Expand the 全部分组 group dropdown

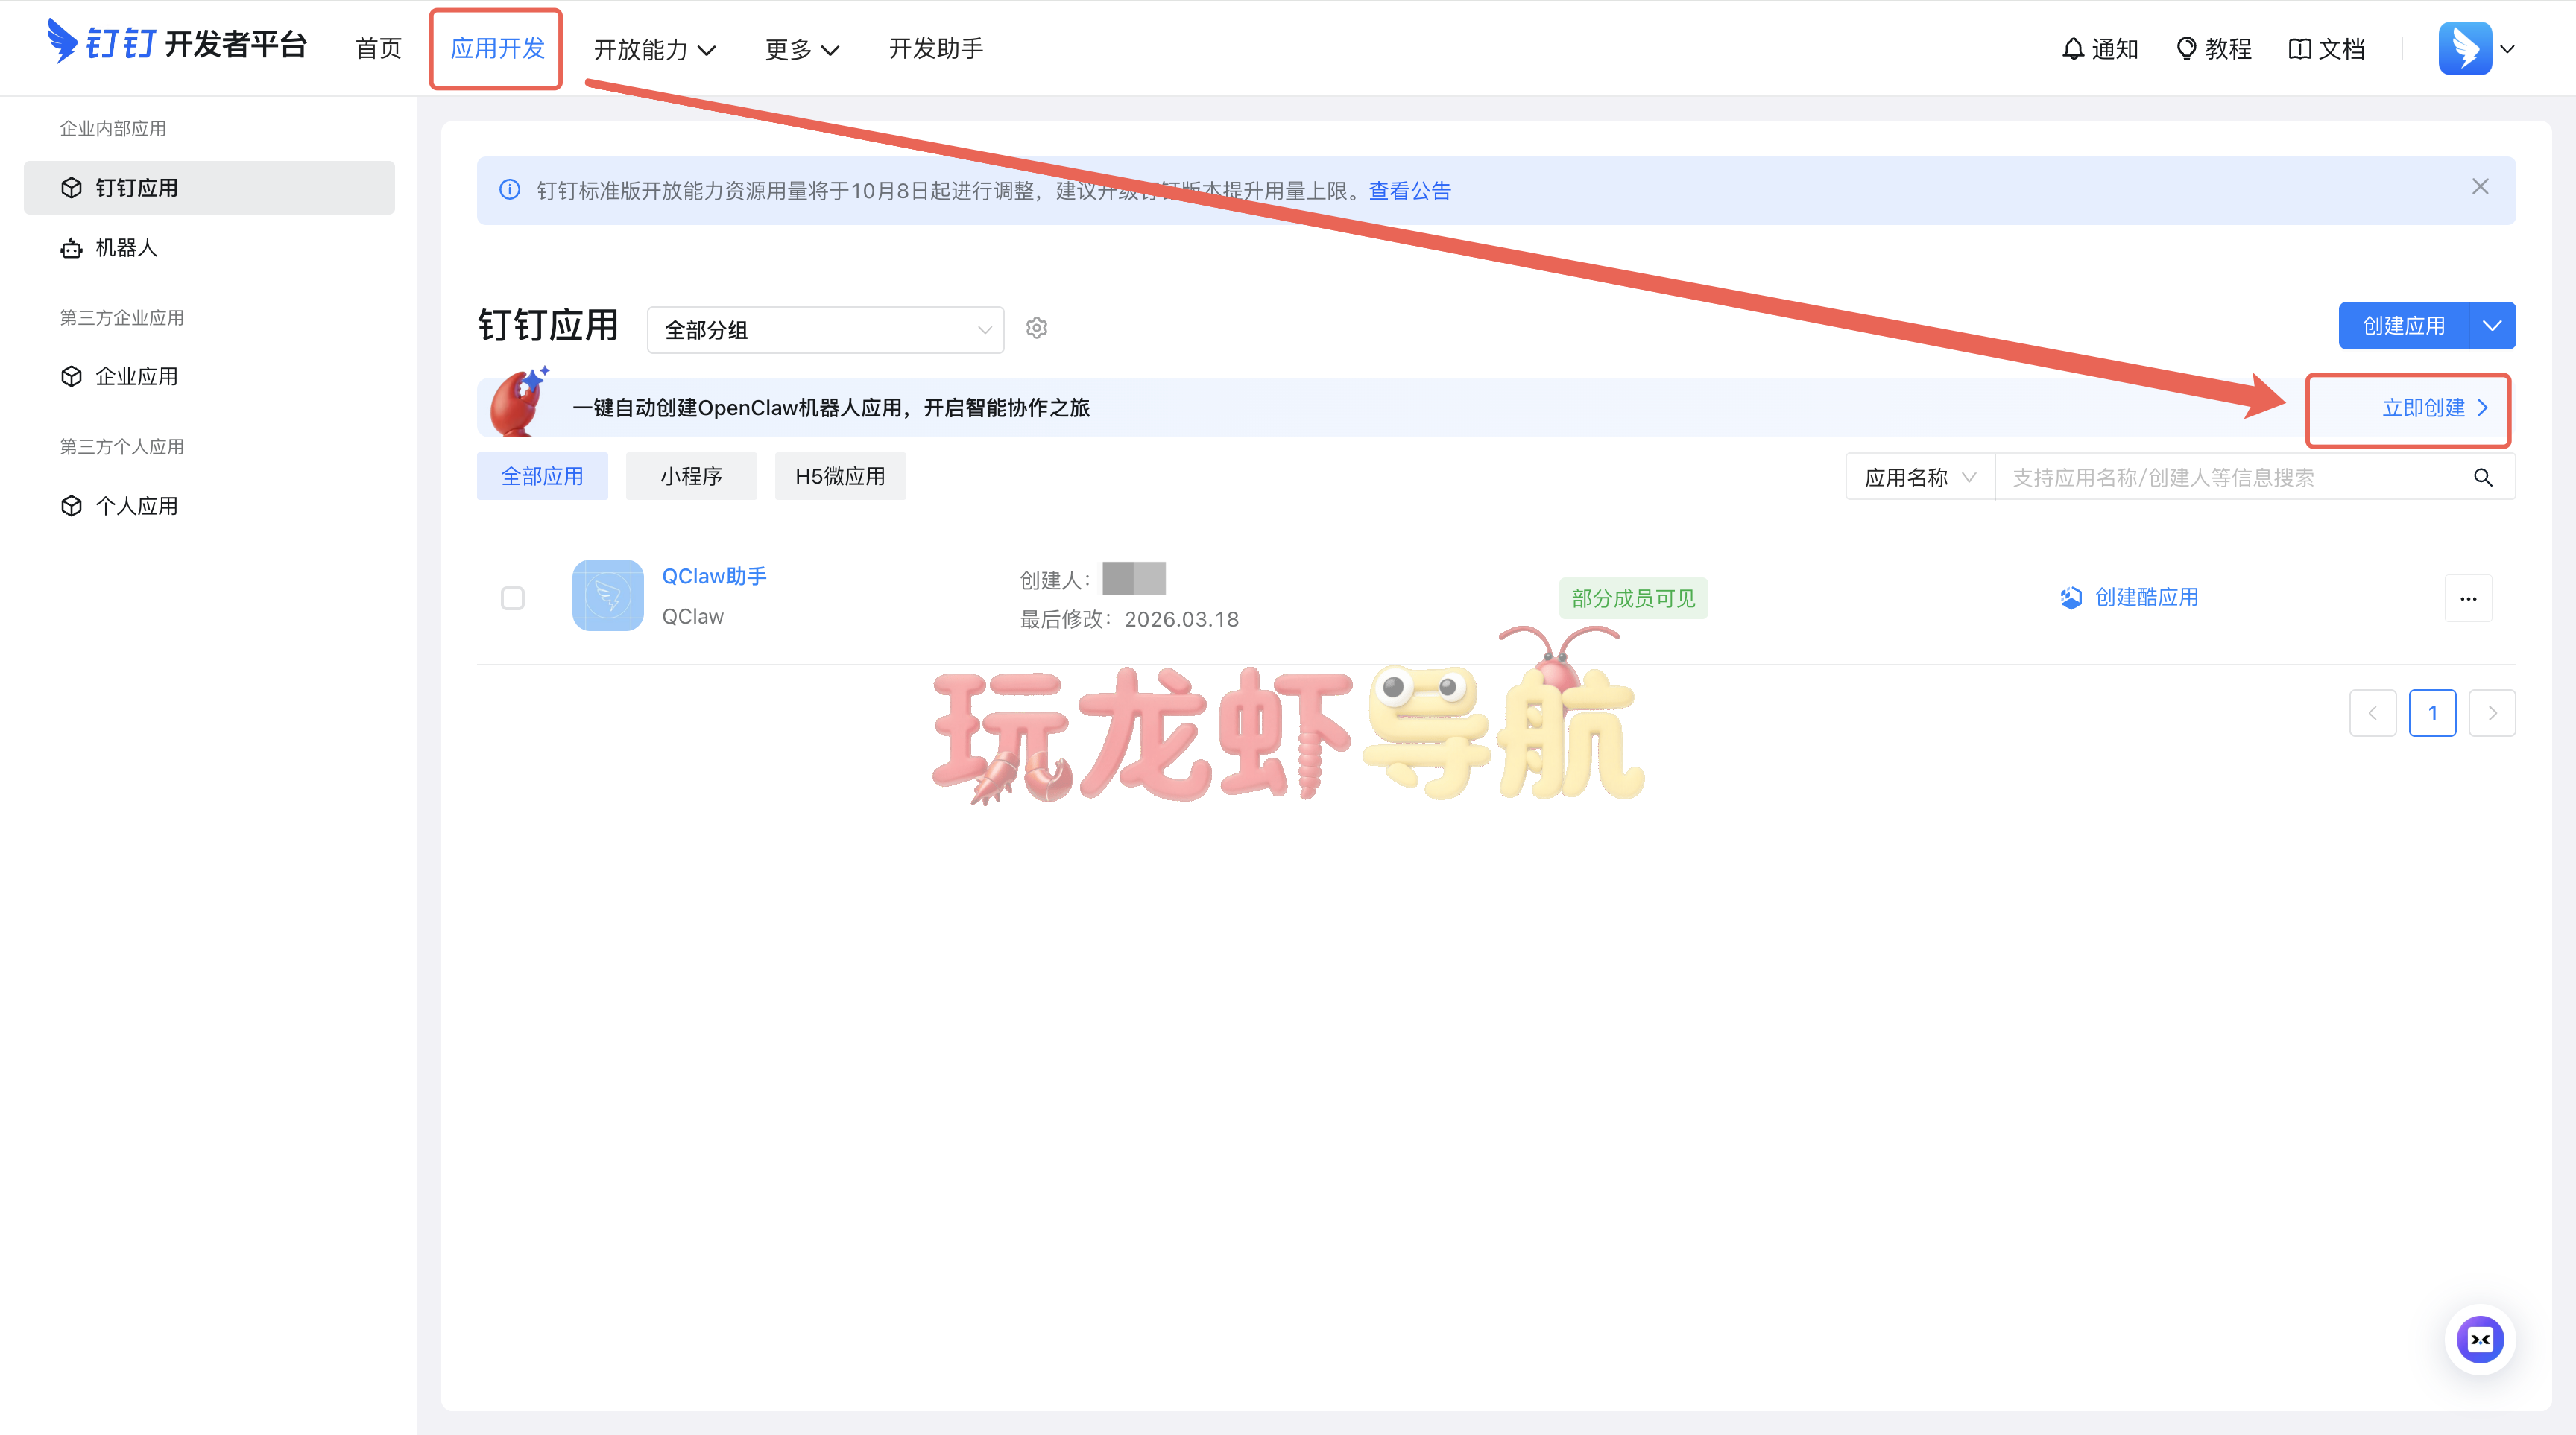pyautogui.click(x=826, y=330)
